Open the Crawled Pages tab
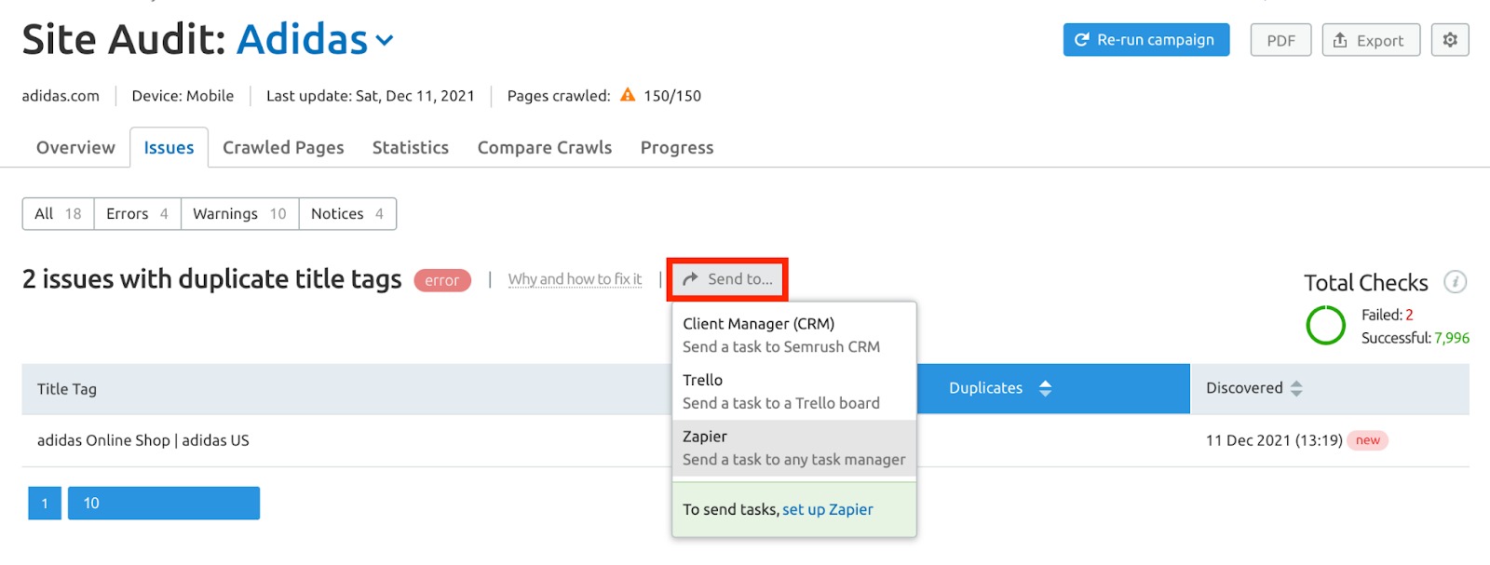 tap(283, 147)
